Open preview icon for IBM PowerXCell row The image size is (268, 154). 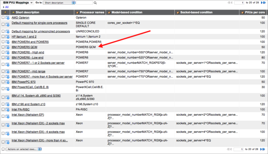coord(7,89)
